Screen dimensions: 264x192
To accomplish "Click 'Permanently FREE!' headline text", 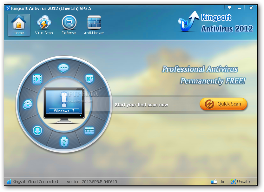I will point(213,81).
